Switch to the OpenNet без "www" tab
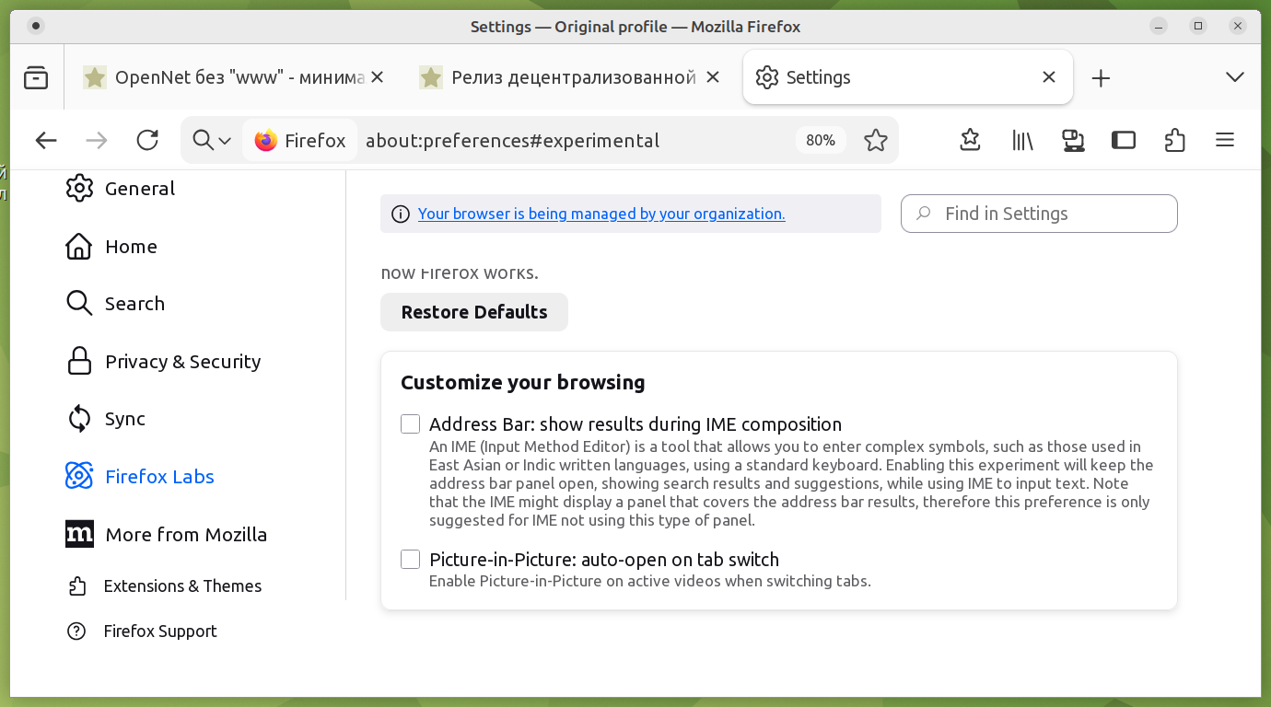The width and height of the screenshot is (1271, 707). (x=226, y=78)
